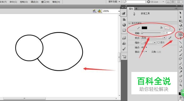This screenshot has width=184, height=101.
Task: Open the Control (控制) menu
Action: coord(24,2)
